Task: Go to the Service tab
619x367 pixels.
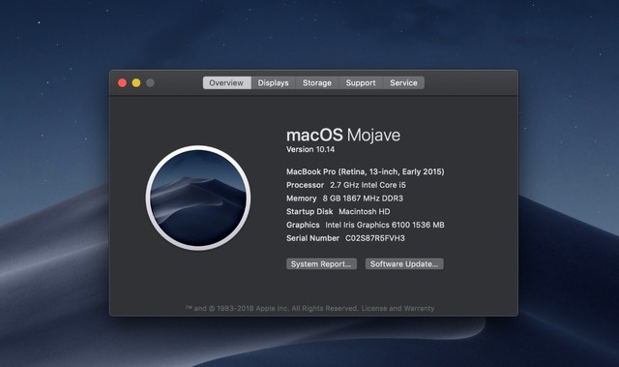Action: [x=403, y=83]
